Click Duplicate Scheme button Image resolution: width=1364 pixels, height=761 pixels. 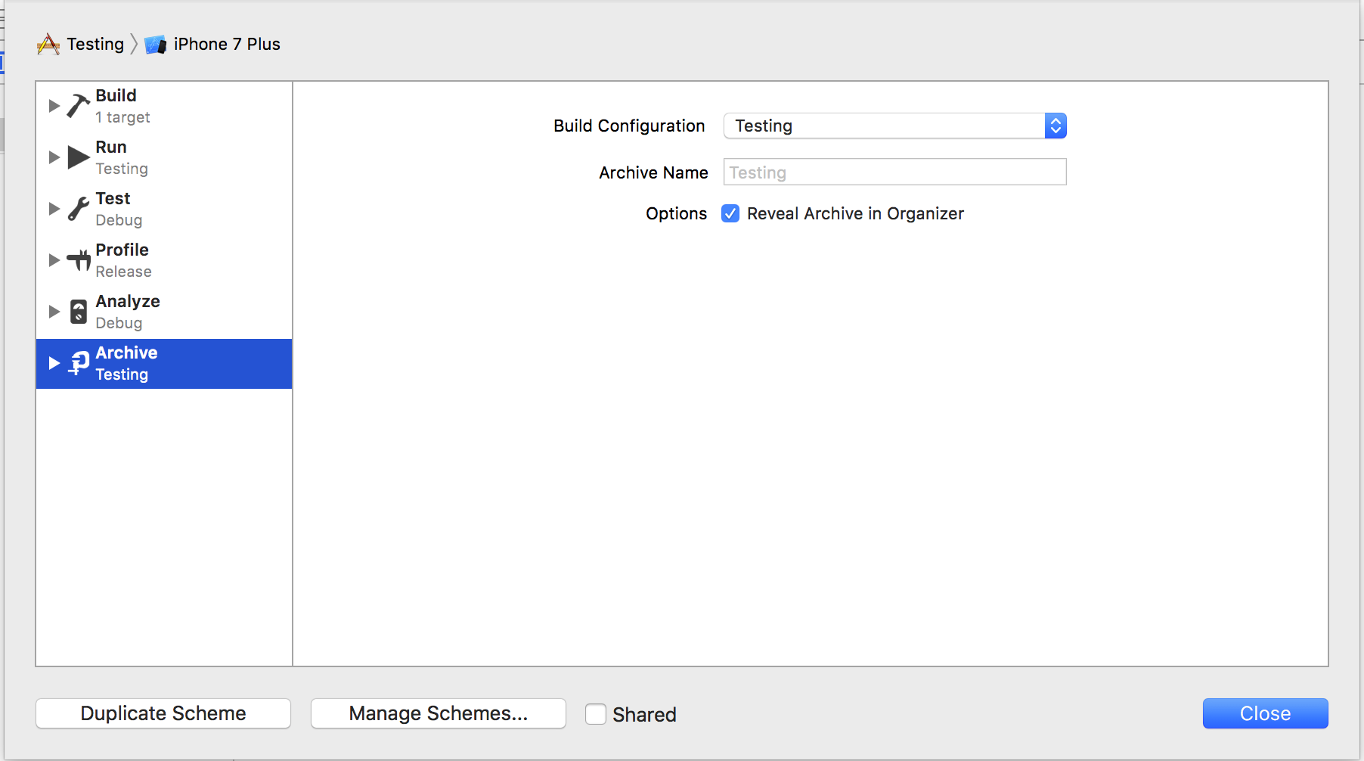163,713
